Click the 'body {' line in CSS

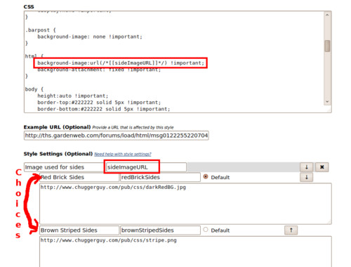[34, 89]
